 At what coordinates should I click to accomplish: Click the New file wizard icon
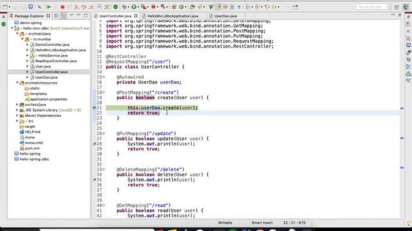click(x=5, y=7)
